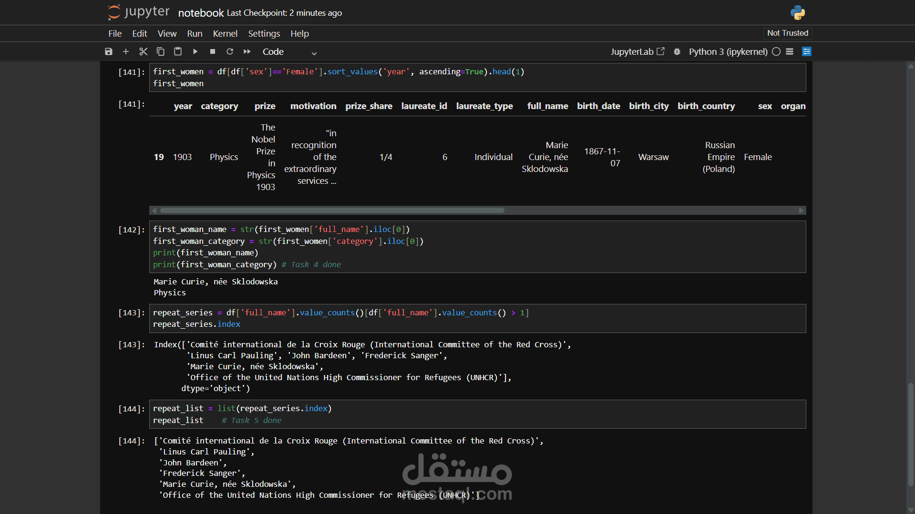This screenshot has width=915, height=514.
Task: Paste cell from clipboard
Action: [x=178, y=51]
